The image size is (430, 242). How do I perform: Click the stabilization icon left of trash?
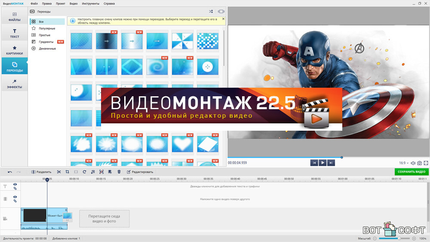coord(110,172)
